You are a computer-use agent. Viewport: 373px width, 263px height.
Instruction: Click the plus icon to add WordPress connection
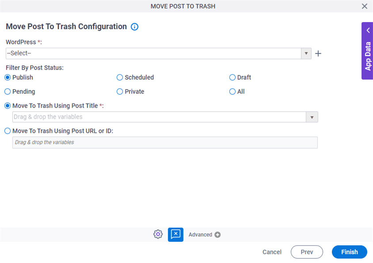coord(318,53)
